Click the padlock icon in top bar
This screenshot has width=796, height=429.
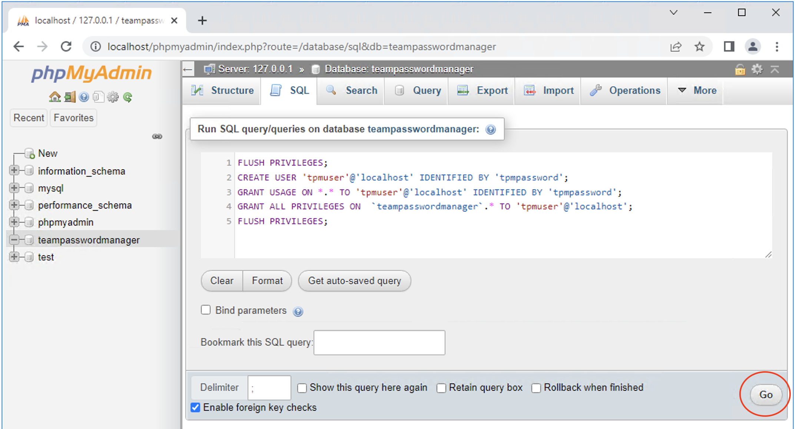point(740,69)
